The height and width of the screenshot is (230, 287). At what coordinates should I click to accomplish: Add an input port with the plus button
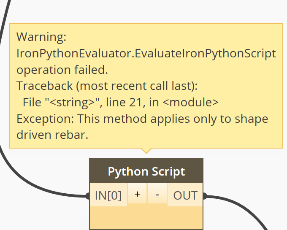[x=137, y=195]
